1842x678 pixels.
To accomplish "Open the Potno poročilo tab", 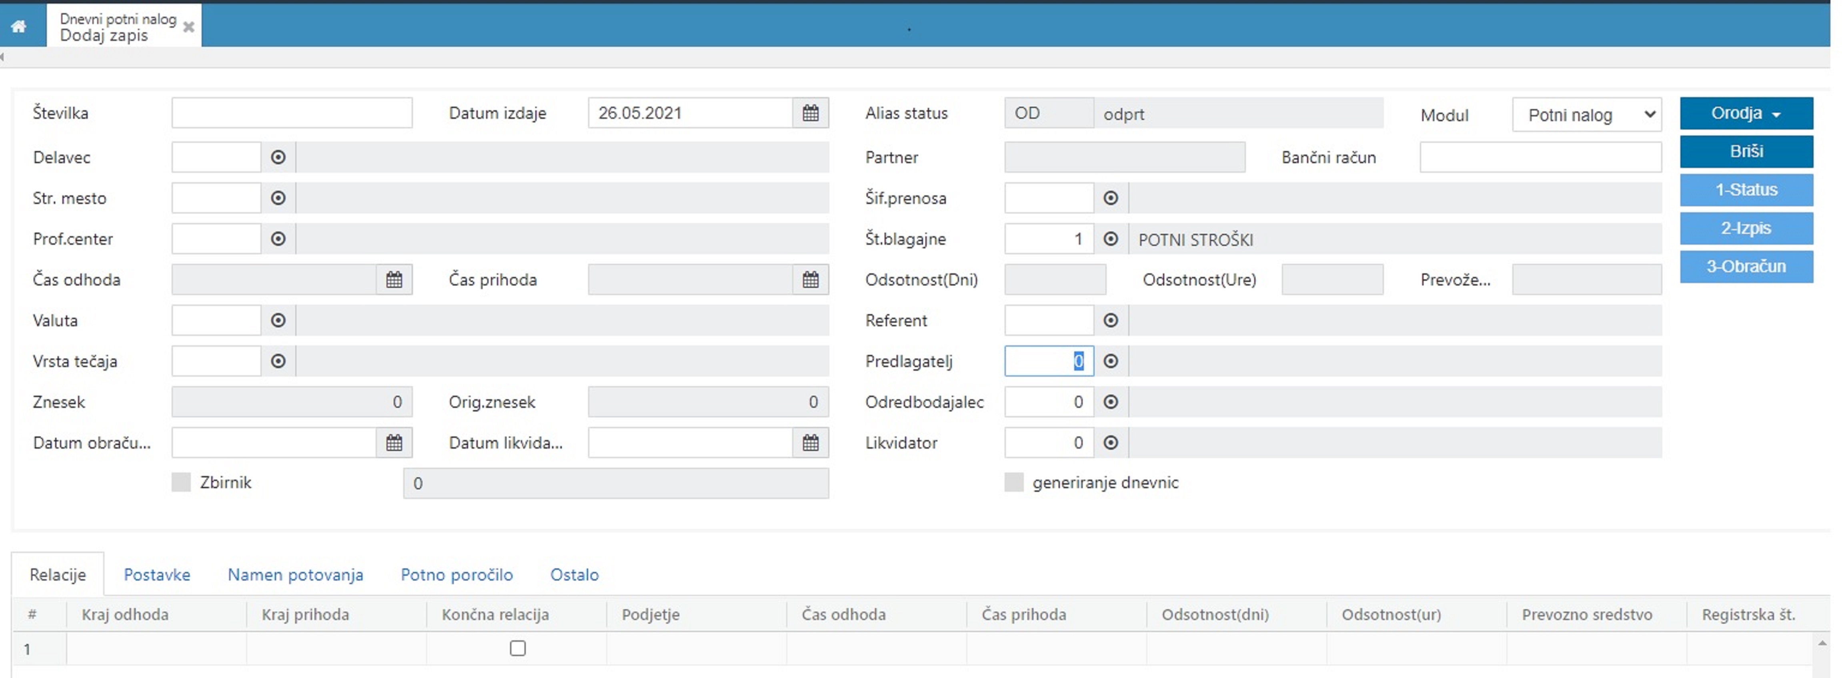I will click(456, 574).
